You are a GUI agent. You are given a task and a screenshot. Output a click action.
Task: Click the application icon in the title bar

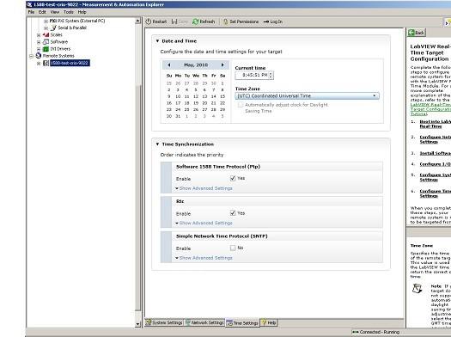pos(29,4)
